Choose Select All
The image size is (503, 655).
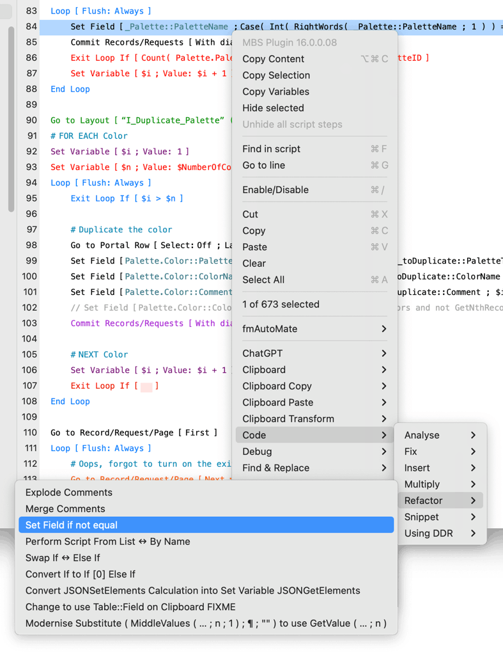coord(314,280)
